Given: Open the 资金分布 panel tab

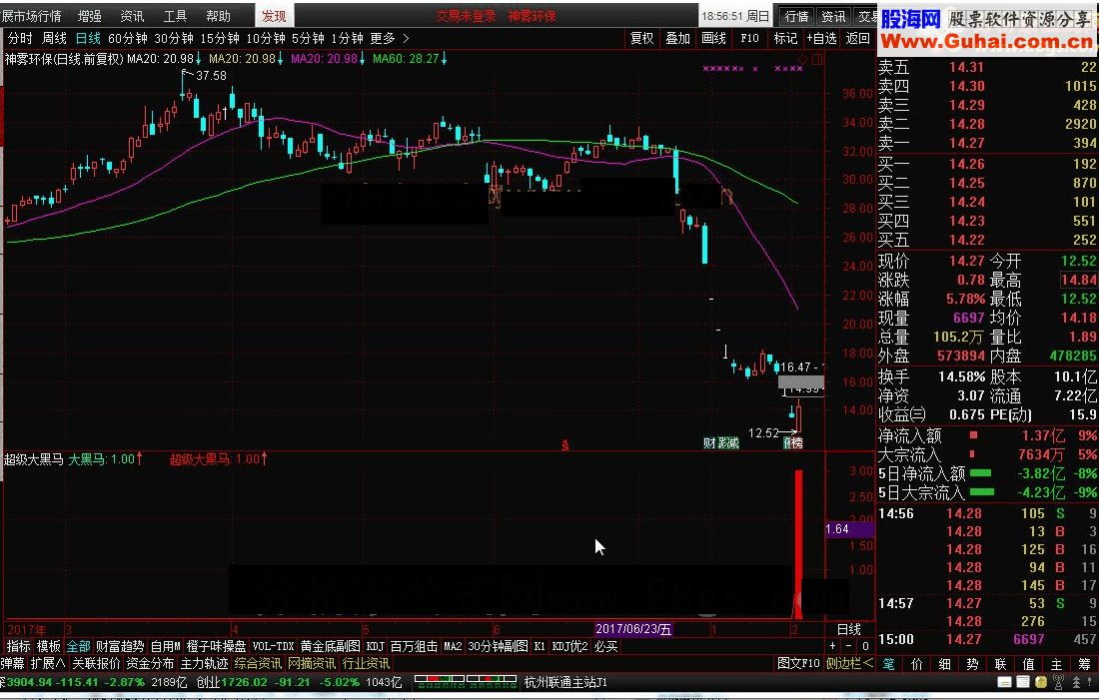Looking at the screenshot, I should (x=150, y=664).
